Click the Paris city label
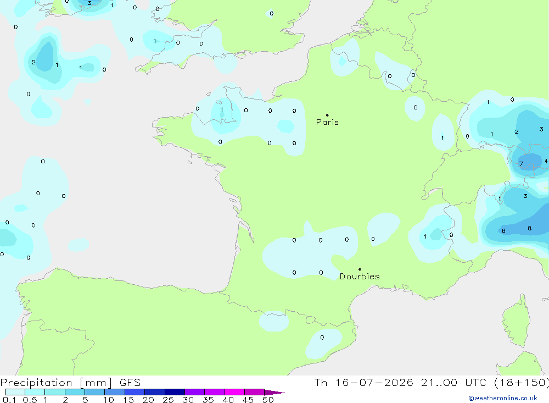 pyautogui.click(x=327, y=122)
